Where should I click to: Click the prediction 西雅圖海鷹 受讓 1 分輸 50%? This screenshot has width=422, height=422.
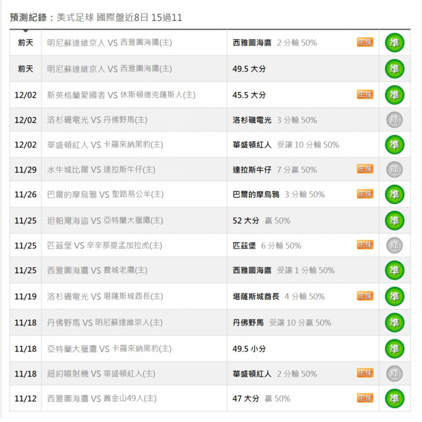tap(284, 270)
